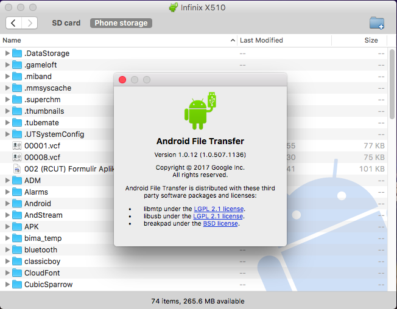Expand the APK folder triangle
The width and height of the screenshot is (397, 309).
pyautogui.click(x=7, y=226)
